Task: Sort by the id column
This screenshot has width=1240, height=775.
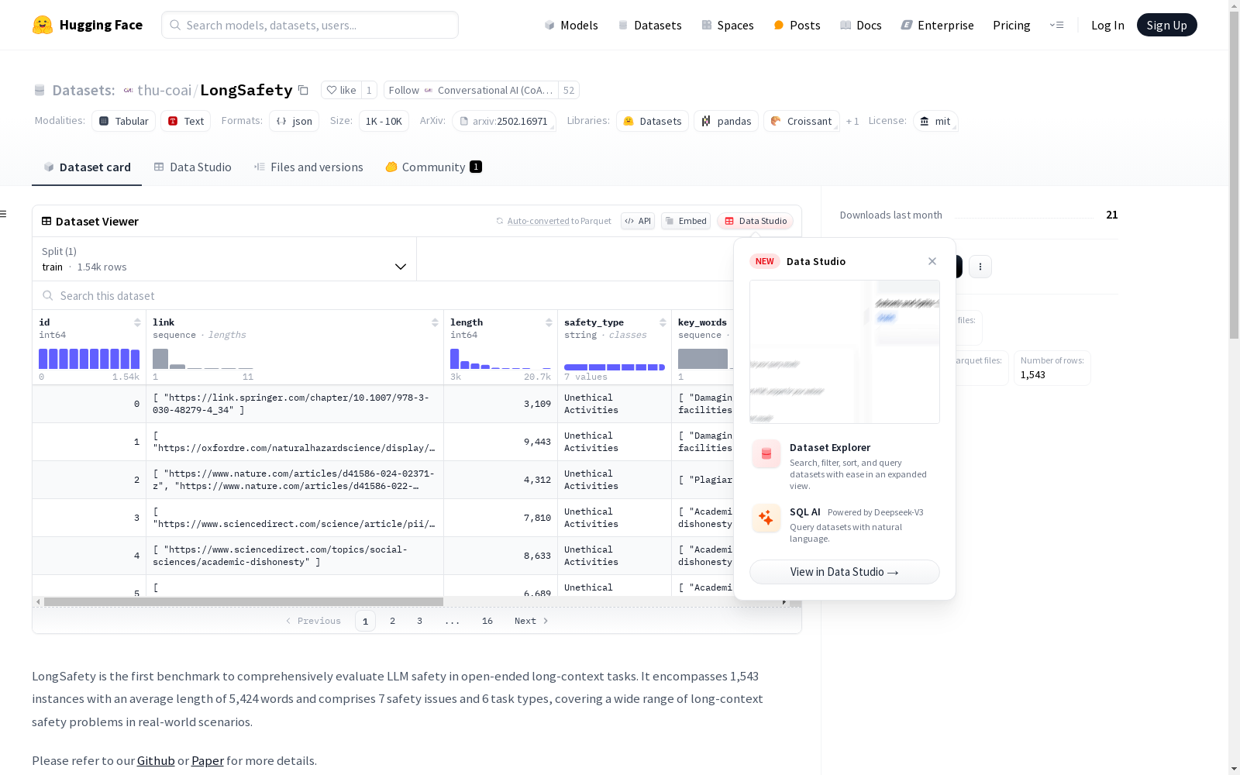Action: pos(137,322)
